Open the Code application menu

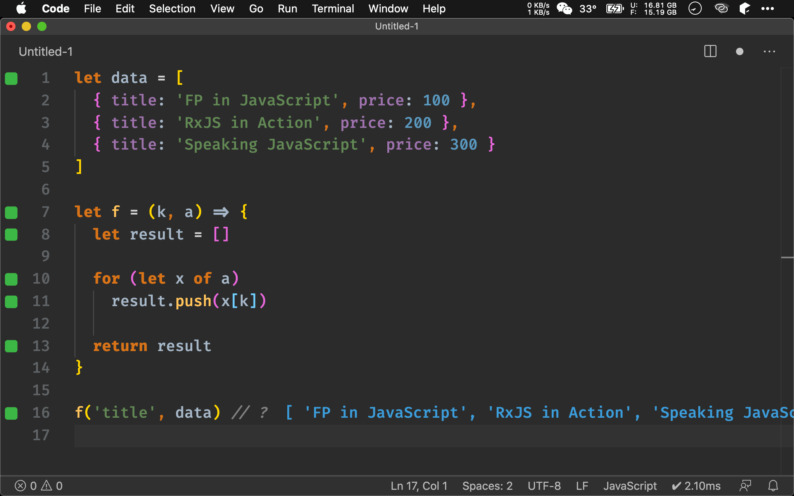[x=55, y=9]
